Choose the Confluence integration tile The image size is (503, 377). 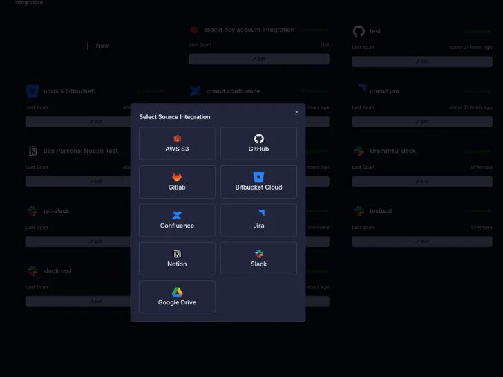coord(177,220)
